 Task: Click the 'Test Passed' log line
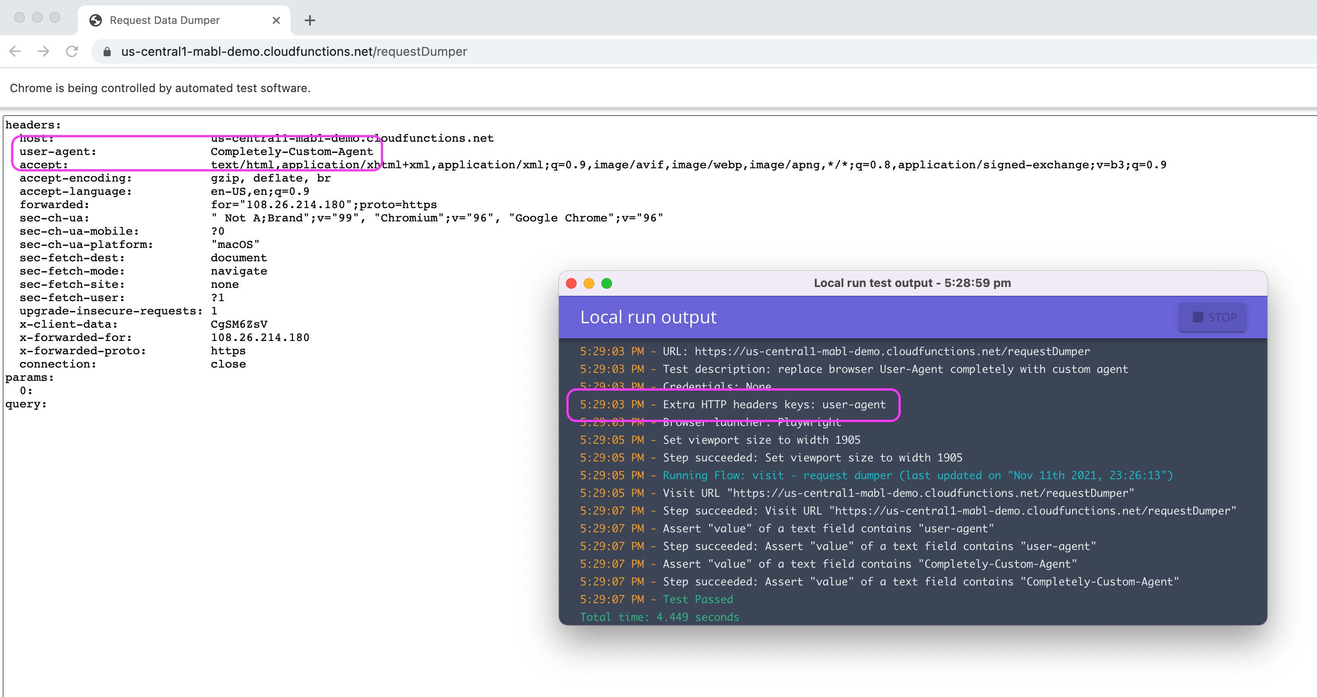698,599
